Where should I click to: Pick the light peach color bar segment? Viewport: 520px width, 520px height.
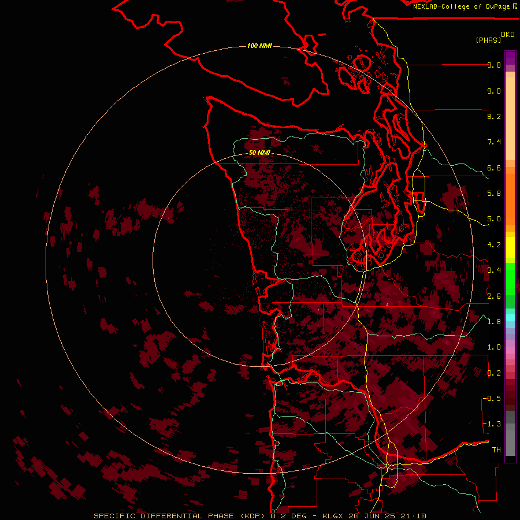(510, 119)
